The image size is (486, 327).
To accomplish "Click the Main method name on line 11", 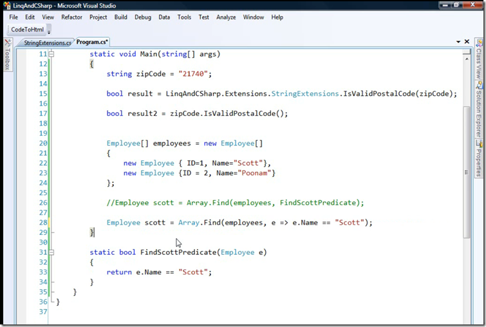I will click(x=149, y=54).
